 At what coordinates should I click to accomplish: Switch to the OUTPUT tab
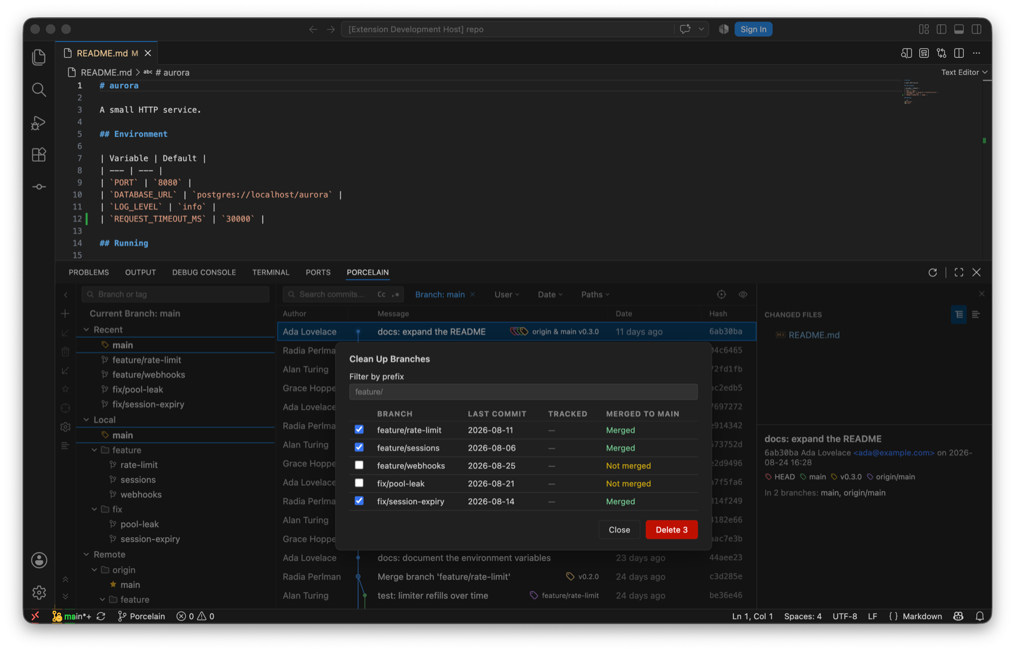point(140,272)
